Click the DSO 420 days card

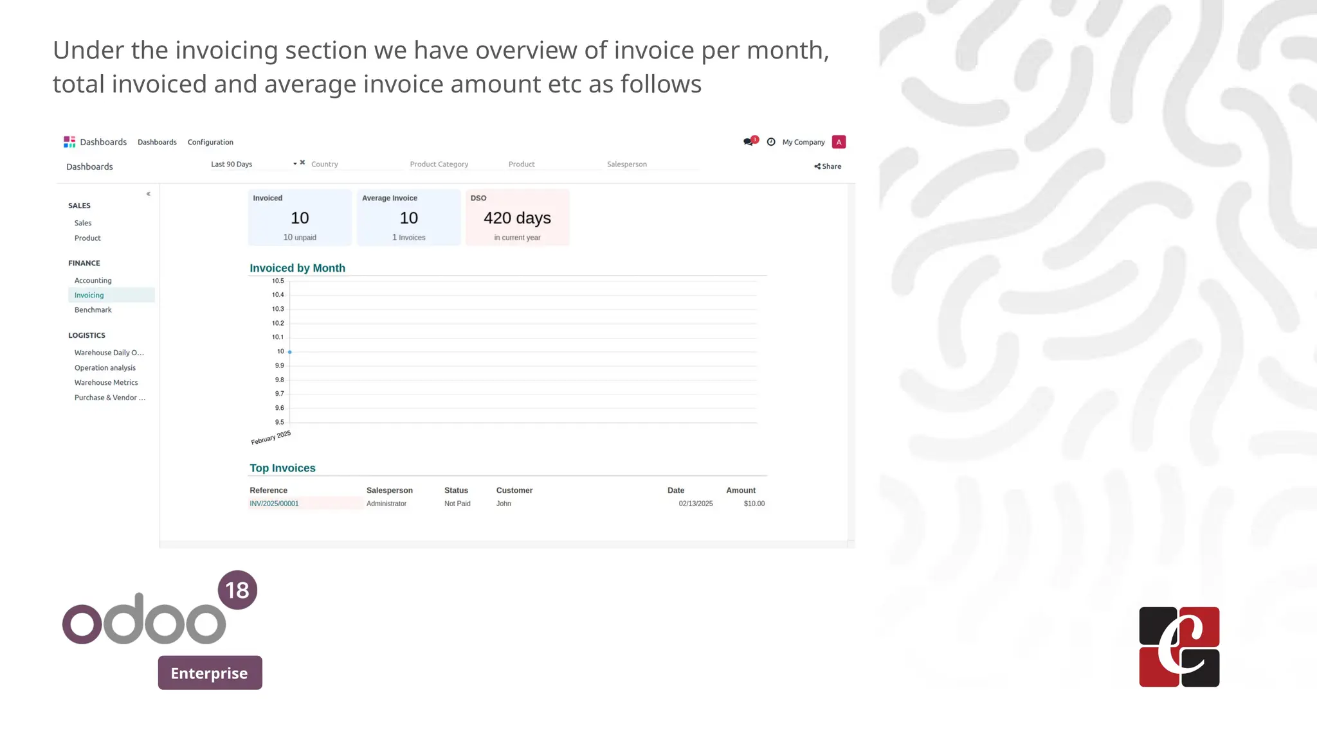517,217
